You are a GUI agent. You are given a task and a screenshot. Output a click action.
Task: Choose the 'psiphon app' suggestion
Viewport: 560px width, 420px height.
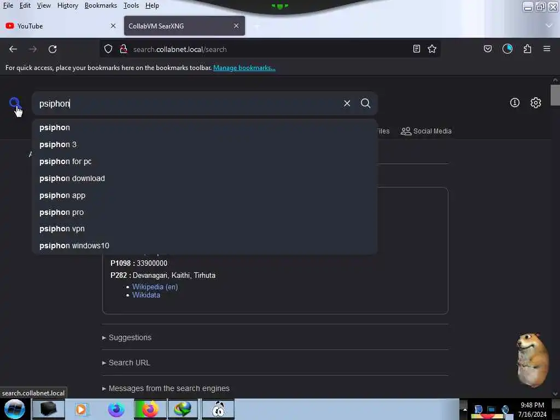205,195
